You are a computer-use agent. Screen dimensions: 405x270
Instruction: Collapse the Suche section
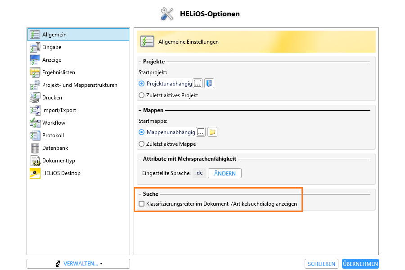click(140, 194)
